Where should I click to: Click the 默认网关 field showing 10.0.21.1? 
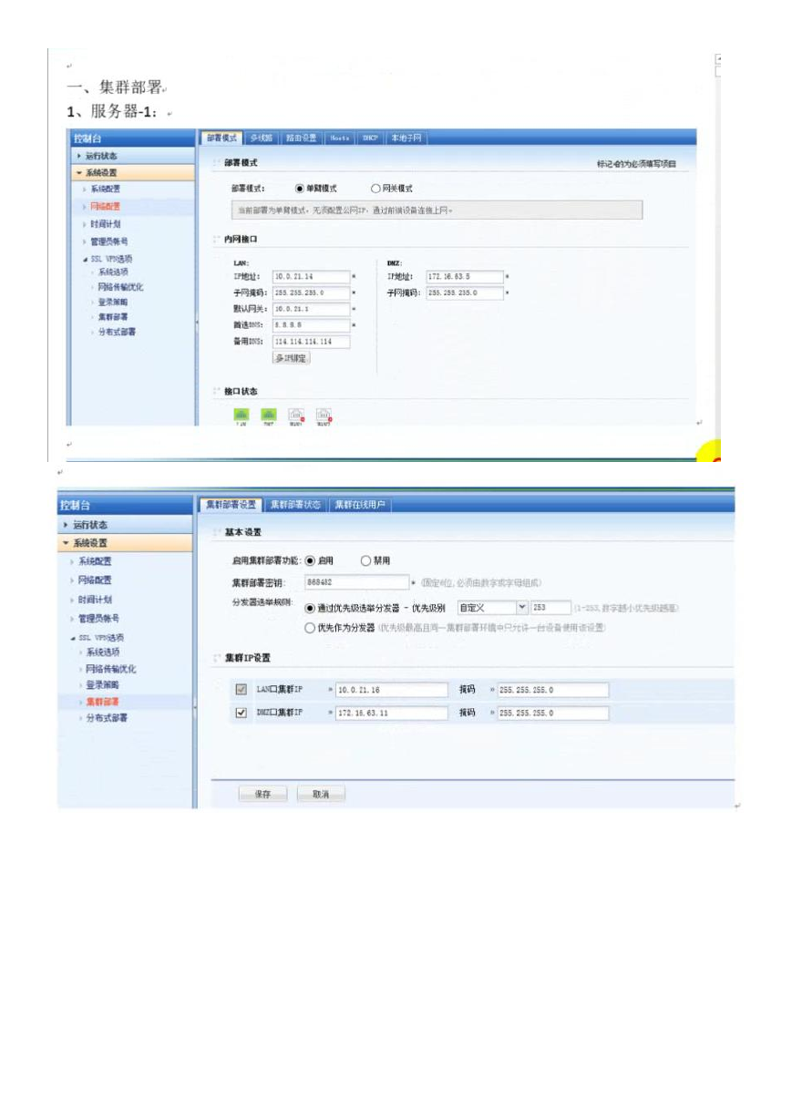(311, 309)
